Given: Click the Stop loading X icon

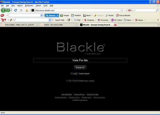Looking at the screenshot, I should pyautogui.click(x=21, y=10).
